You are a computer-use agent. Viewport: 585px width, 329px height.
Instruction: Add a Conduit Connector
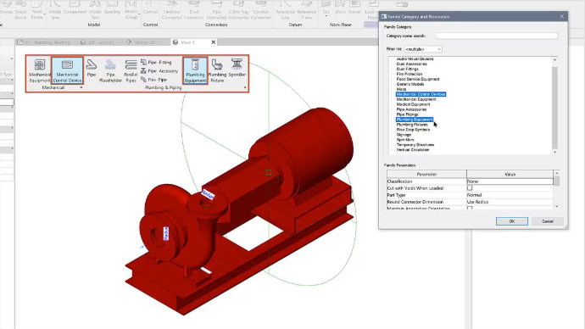pos(261,10)
